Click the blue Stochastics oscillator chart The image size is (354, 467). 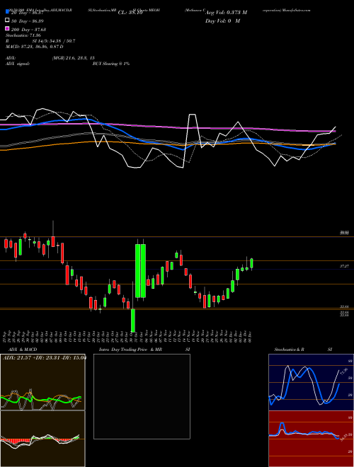pyautogui.click(x=311, y=382)
